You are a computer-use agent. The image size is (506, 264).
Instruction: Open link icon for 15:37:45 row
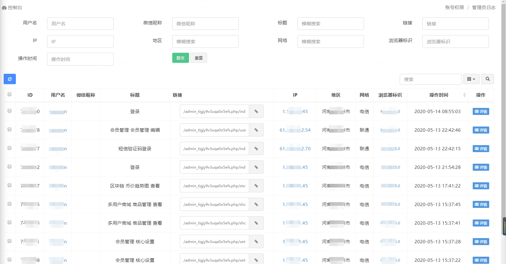[256, 205]
